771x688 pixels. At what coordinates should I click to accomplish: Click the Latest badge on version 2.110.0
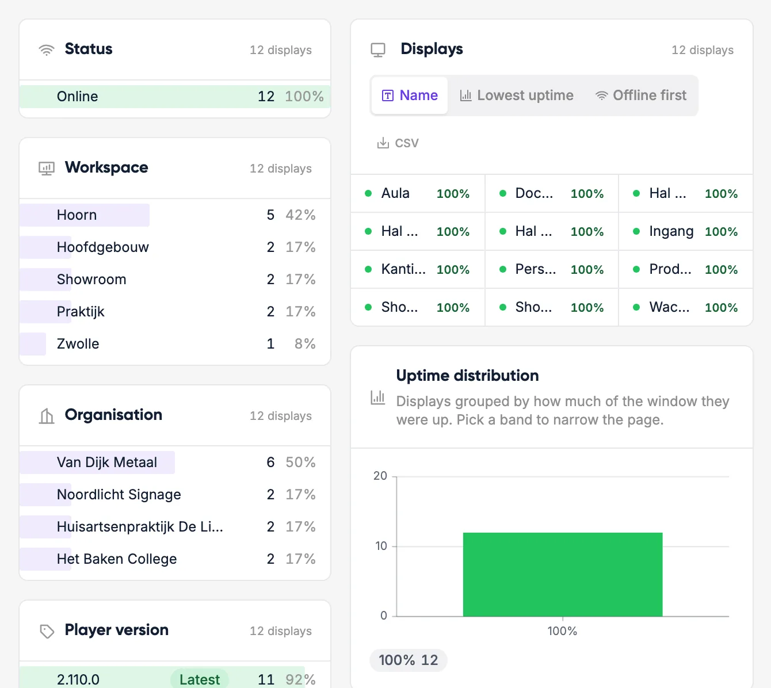200,679
